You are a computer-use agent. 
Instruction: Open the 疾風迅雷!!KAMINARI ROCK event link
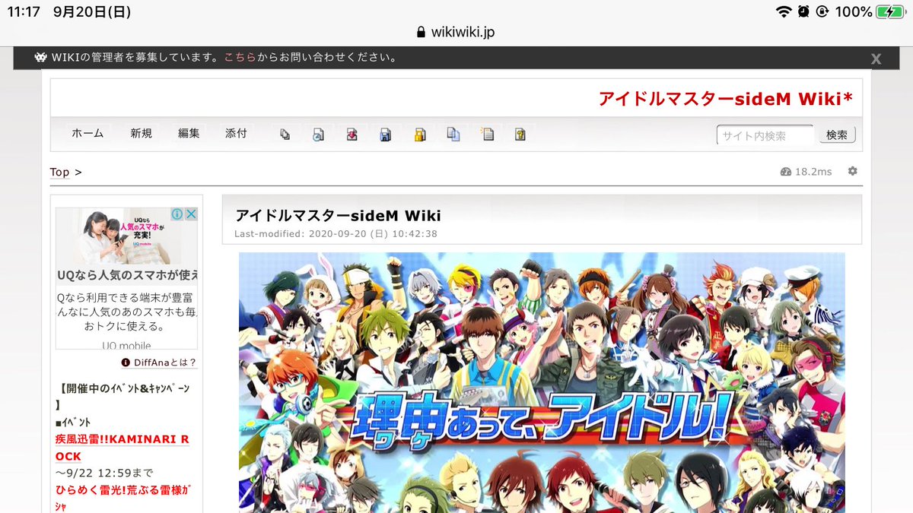click(122, 448)
